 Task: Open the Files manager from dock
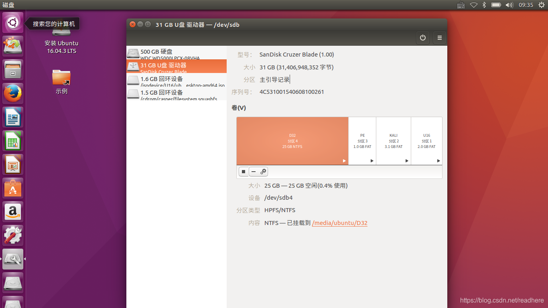pos(13,70)
